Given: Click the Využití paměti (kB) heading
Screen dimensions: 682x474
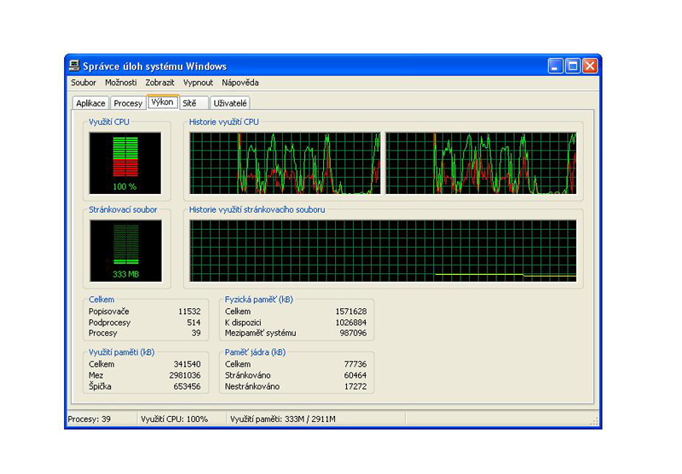Looking at the screenshot, I should click(122, 352).
